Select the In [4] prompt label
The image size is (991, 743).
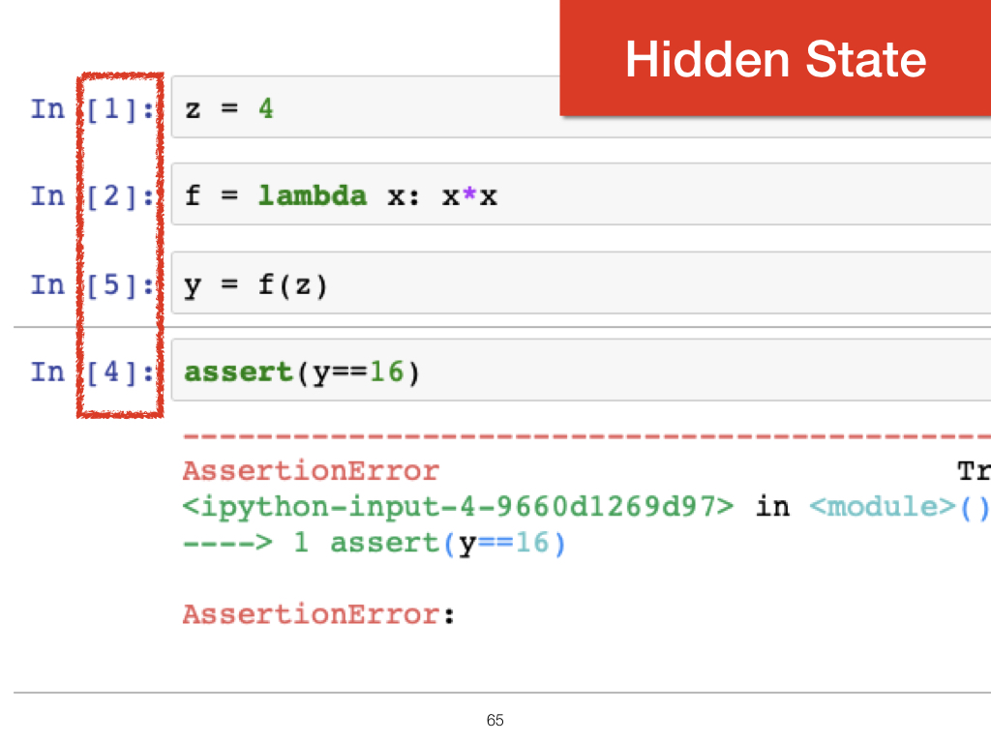click(x=91, y=371)
